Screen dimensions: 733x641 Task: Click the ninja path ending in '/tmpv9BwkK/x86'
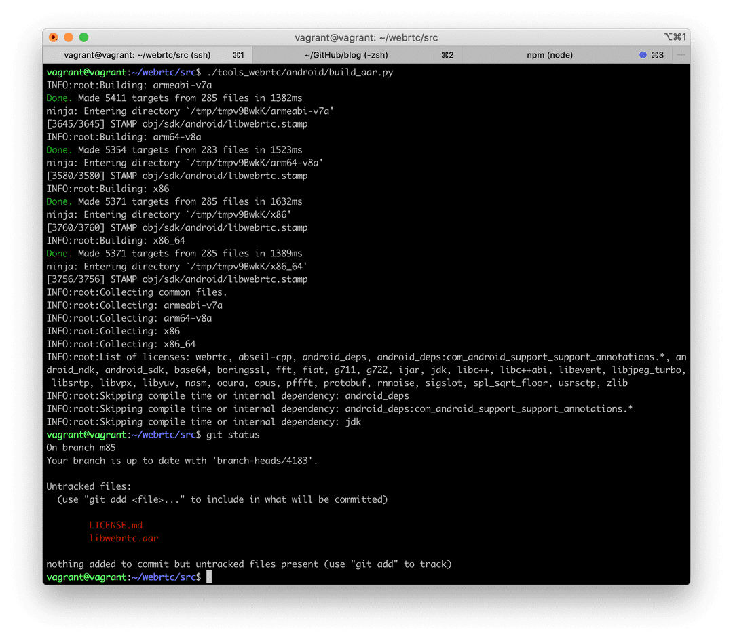(x=238, y=215)
